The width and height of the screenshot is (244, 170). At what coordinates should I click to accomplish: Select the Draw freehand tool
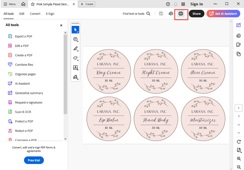tap(75, 58)
